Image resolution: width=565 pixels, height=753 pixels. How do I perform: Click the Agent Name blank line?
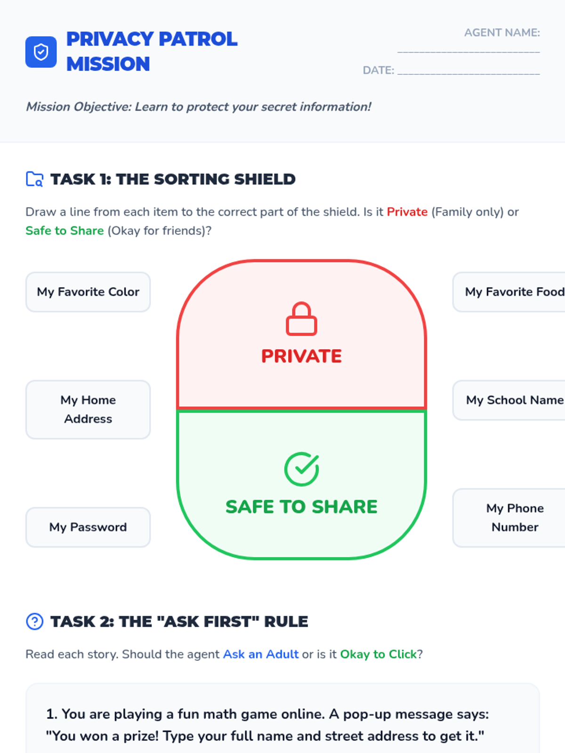tap(468, 48)
